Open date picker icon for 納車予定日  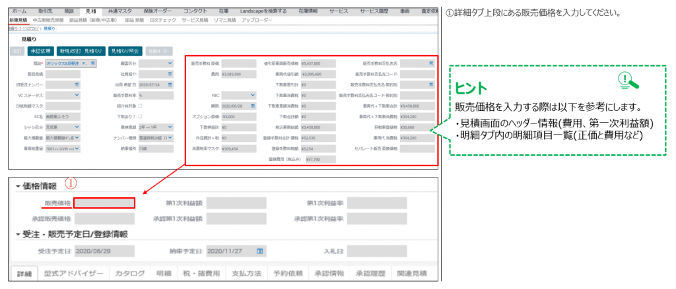click(x=260, y=251)
